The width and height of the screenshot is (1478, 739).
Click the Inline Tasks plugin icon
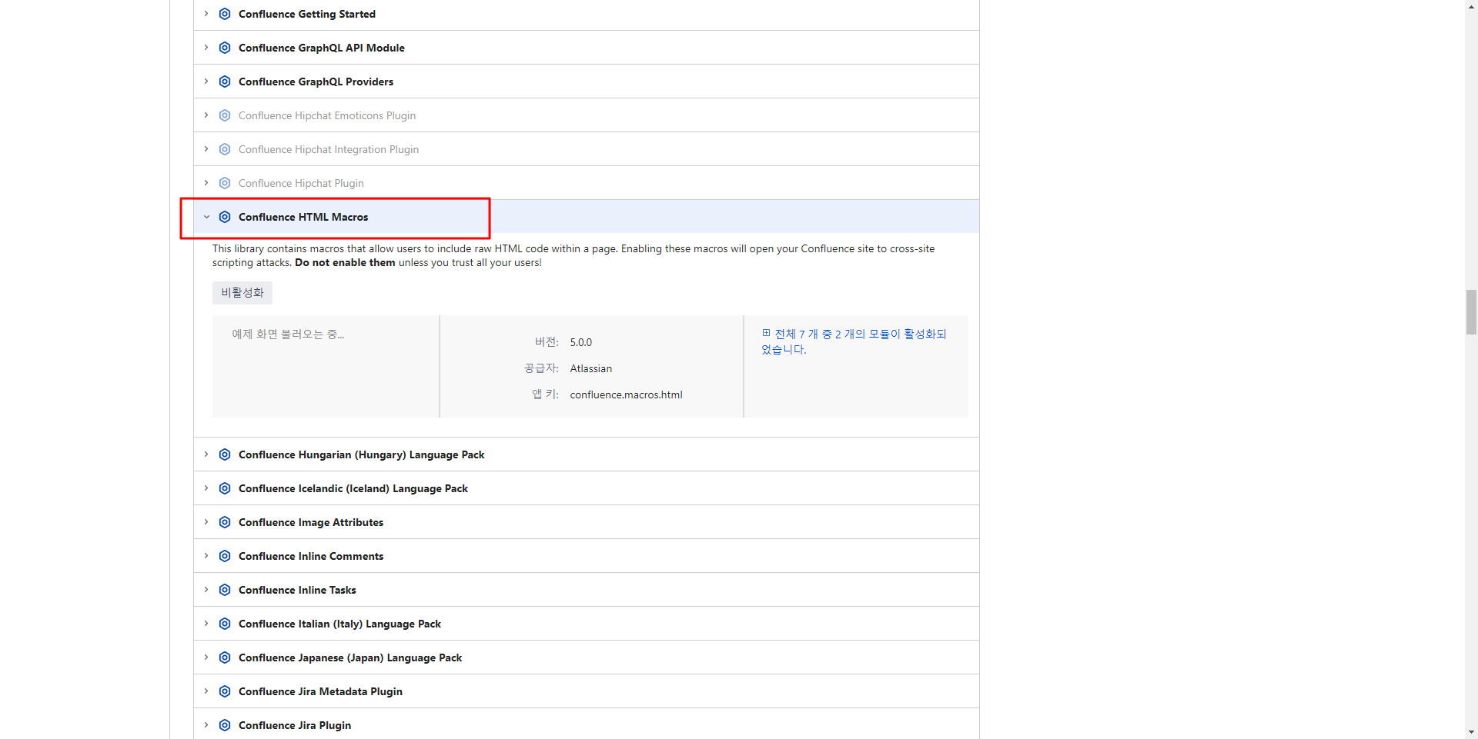[225, 590]
